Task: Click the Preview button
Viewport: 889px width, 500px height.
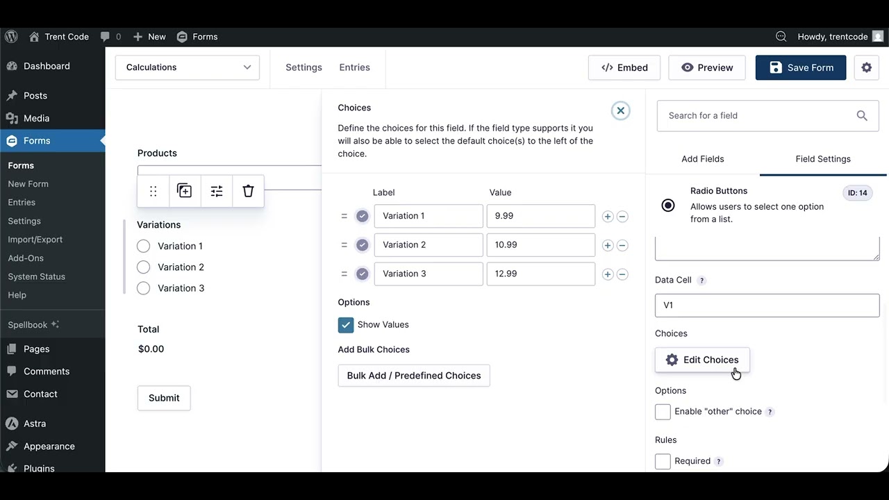Action: tap(707, 67)
